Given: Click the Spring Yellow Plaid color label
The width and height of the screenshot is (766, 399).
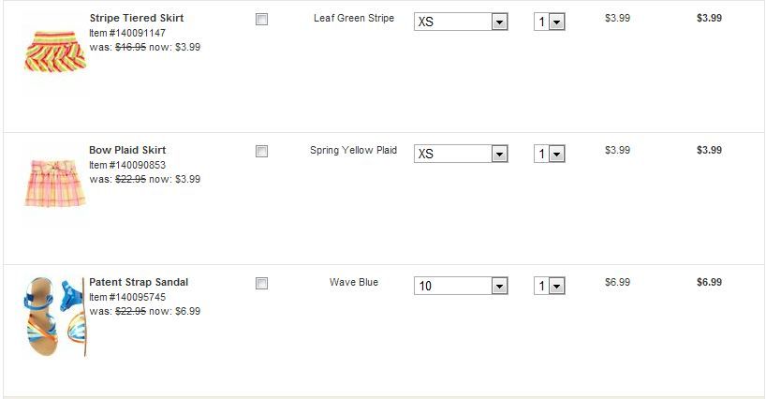Looking at the screenshot, I should click(x=353, y=150).
